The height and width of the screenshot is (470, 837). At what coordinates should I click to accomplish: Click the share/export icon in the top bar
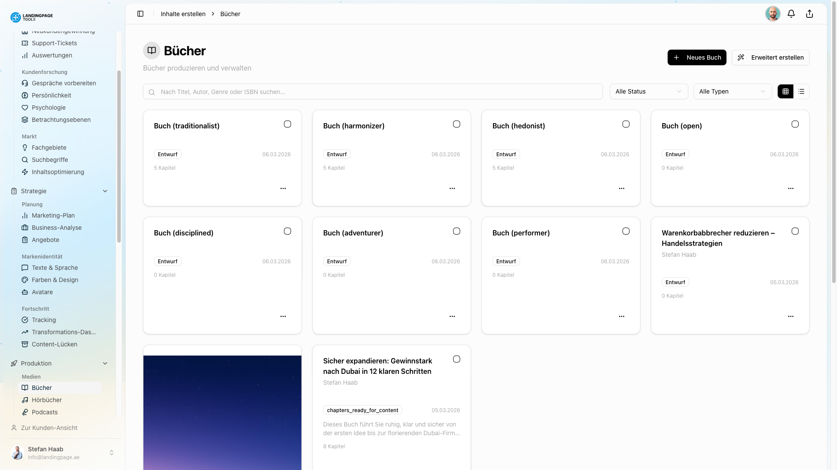[x=810, y=13]
